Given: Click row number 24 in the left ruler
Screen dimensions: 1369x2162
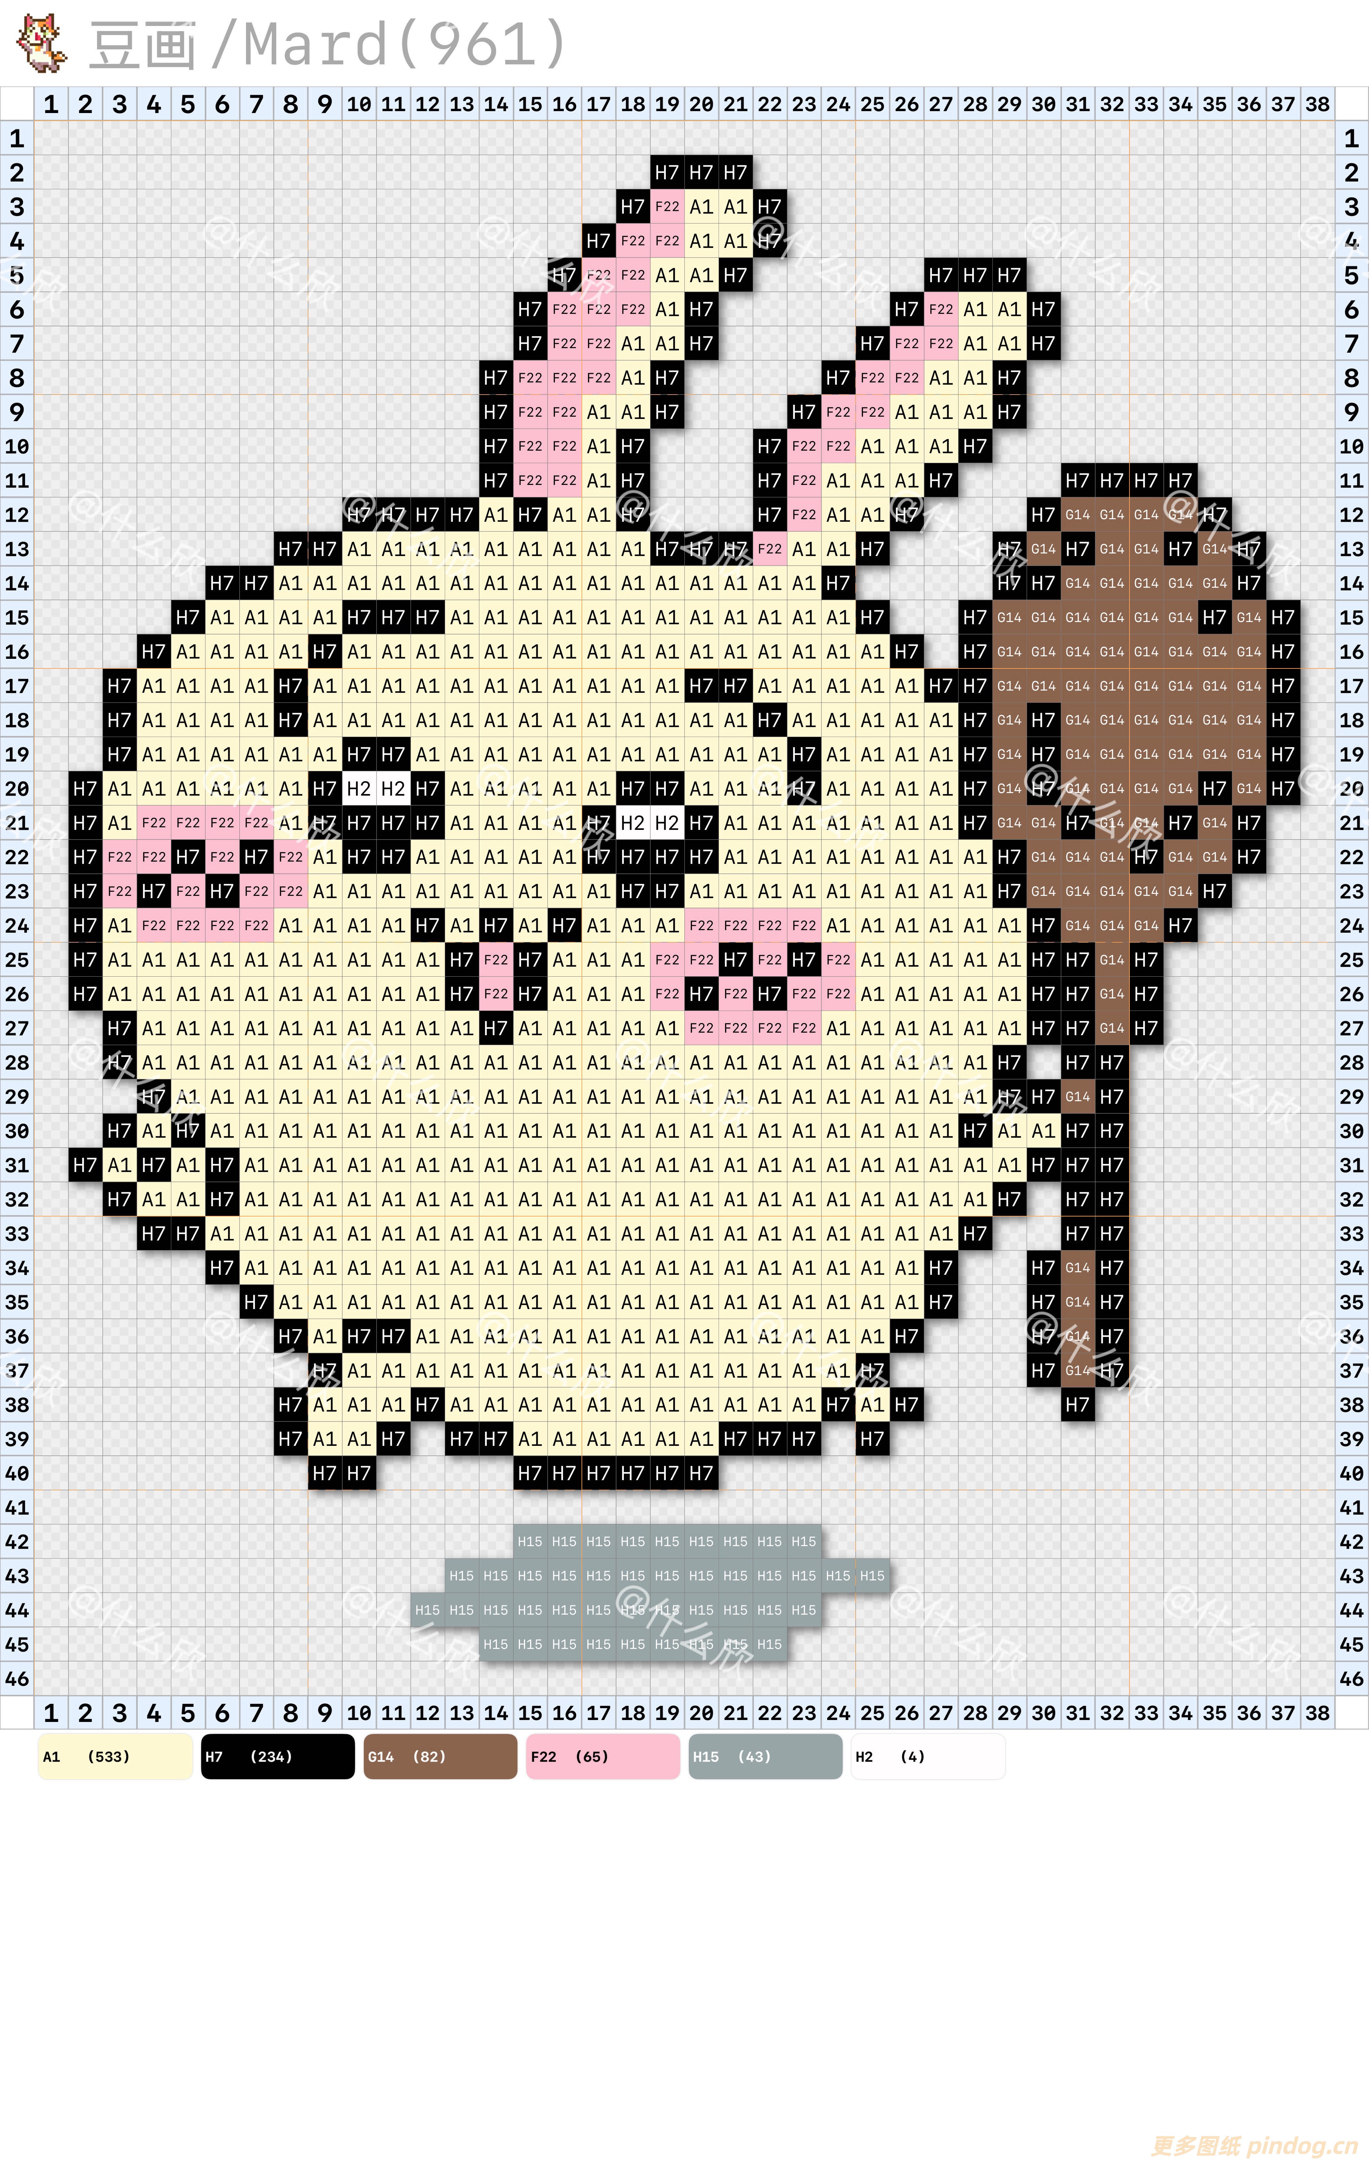Looking at the screenshot, I should pos(17,926).
